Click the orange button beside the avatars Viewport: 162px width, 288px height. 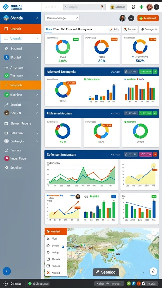(x=148, y=18)
